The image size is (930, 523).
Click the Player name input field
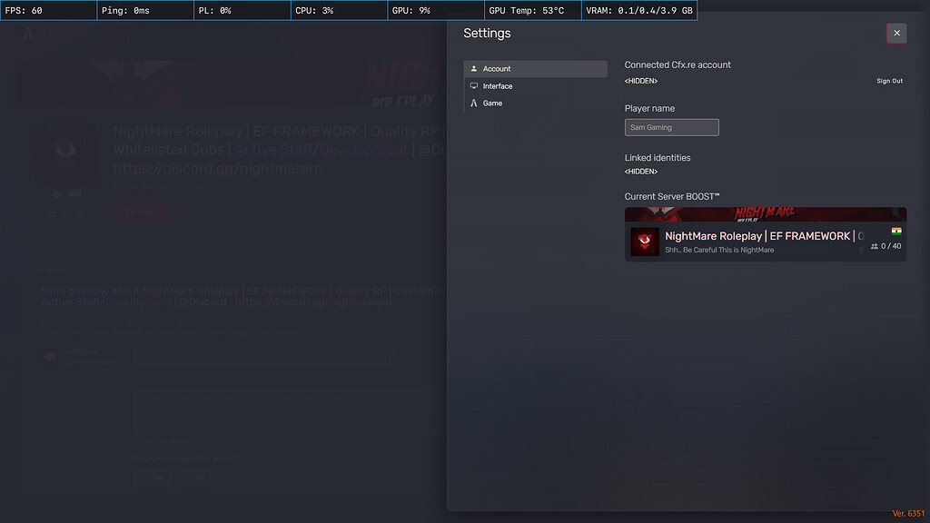[x=671, y=127]
